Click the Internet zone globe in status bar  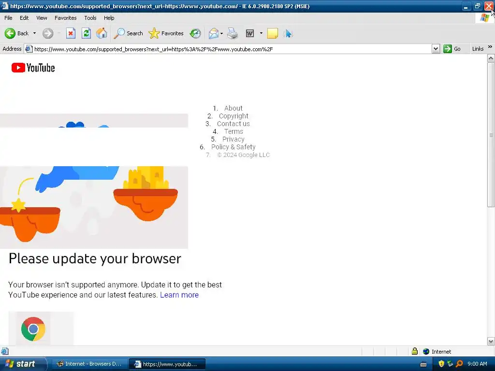(426, 352)
